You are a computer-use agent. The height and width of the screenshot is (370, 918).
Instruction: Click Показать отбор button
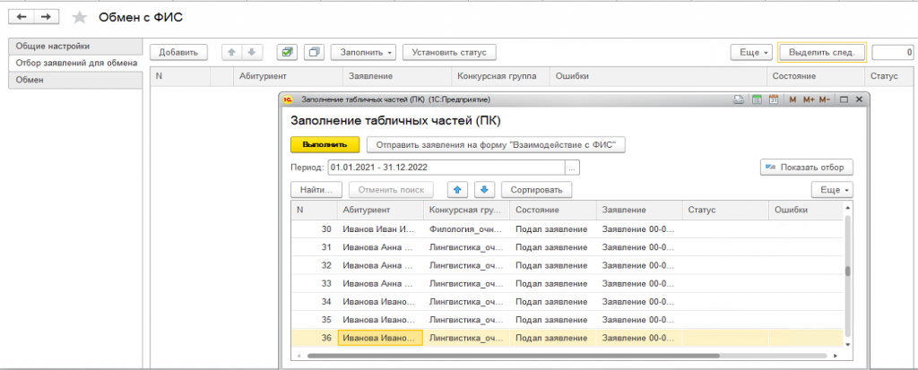click(807, 168)
